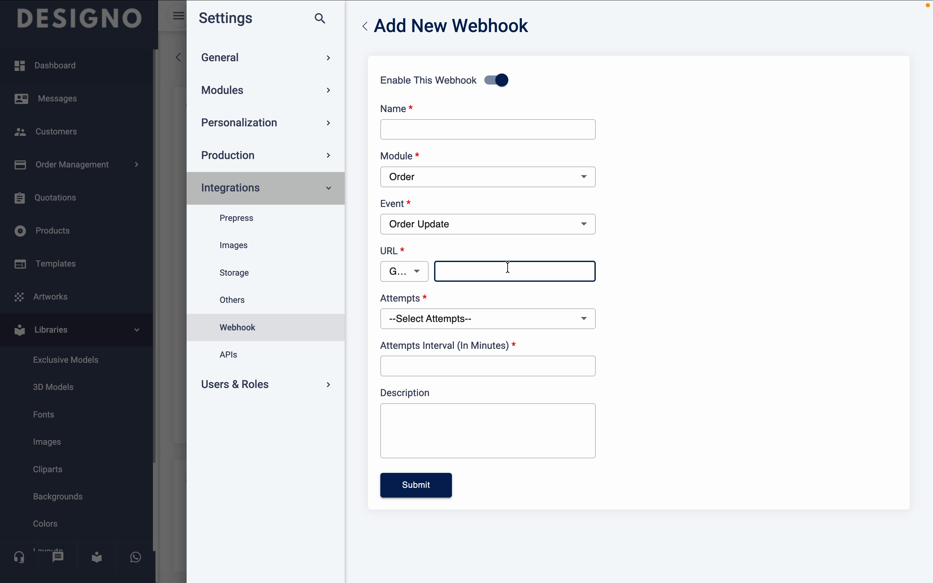This screenshot has width=933, height=583.
Task: Open the URL method dropdown
Action: point(404,271)
